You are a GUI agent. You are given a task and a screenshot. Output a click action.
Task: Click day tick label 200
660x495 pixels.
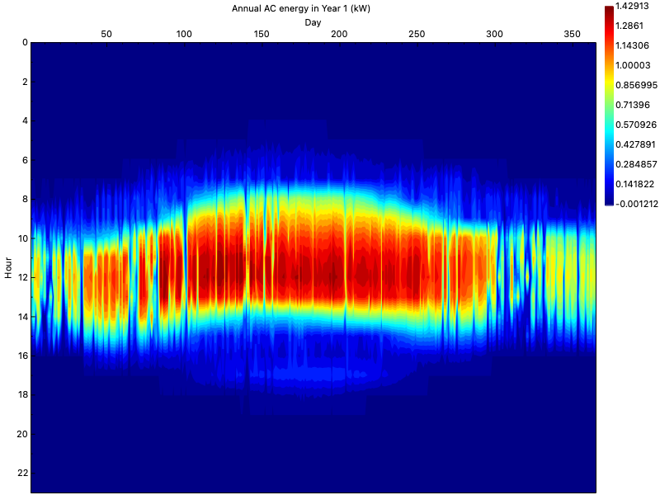339,34
